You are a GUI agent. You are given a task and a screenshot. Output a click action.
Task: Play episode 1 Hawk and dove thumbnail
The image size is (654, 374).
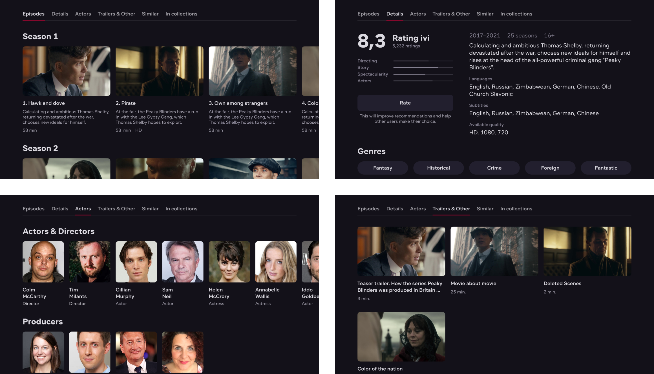(x=66, y=71)
